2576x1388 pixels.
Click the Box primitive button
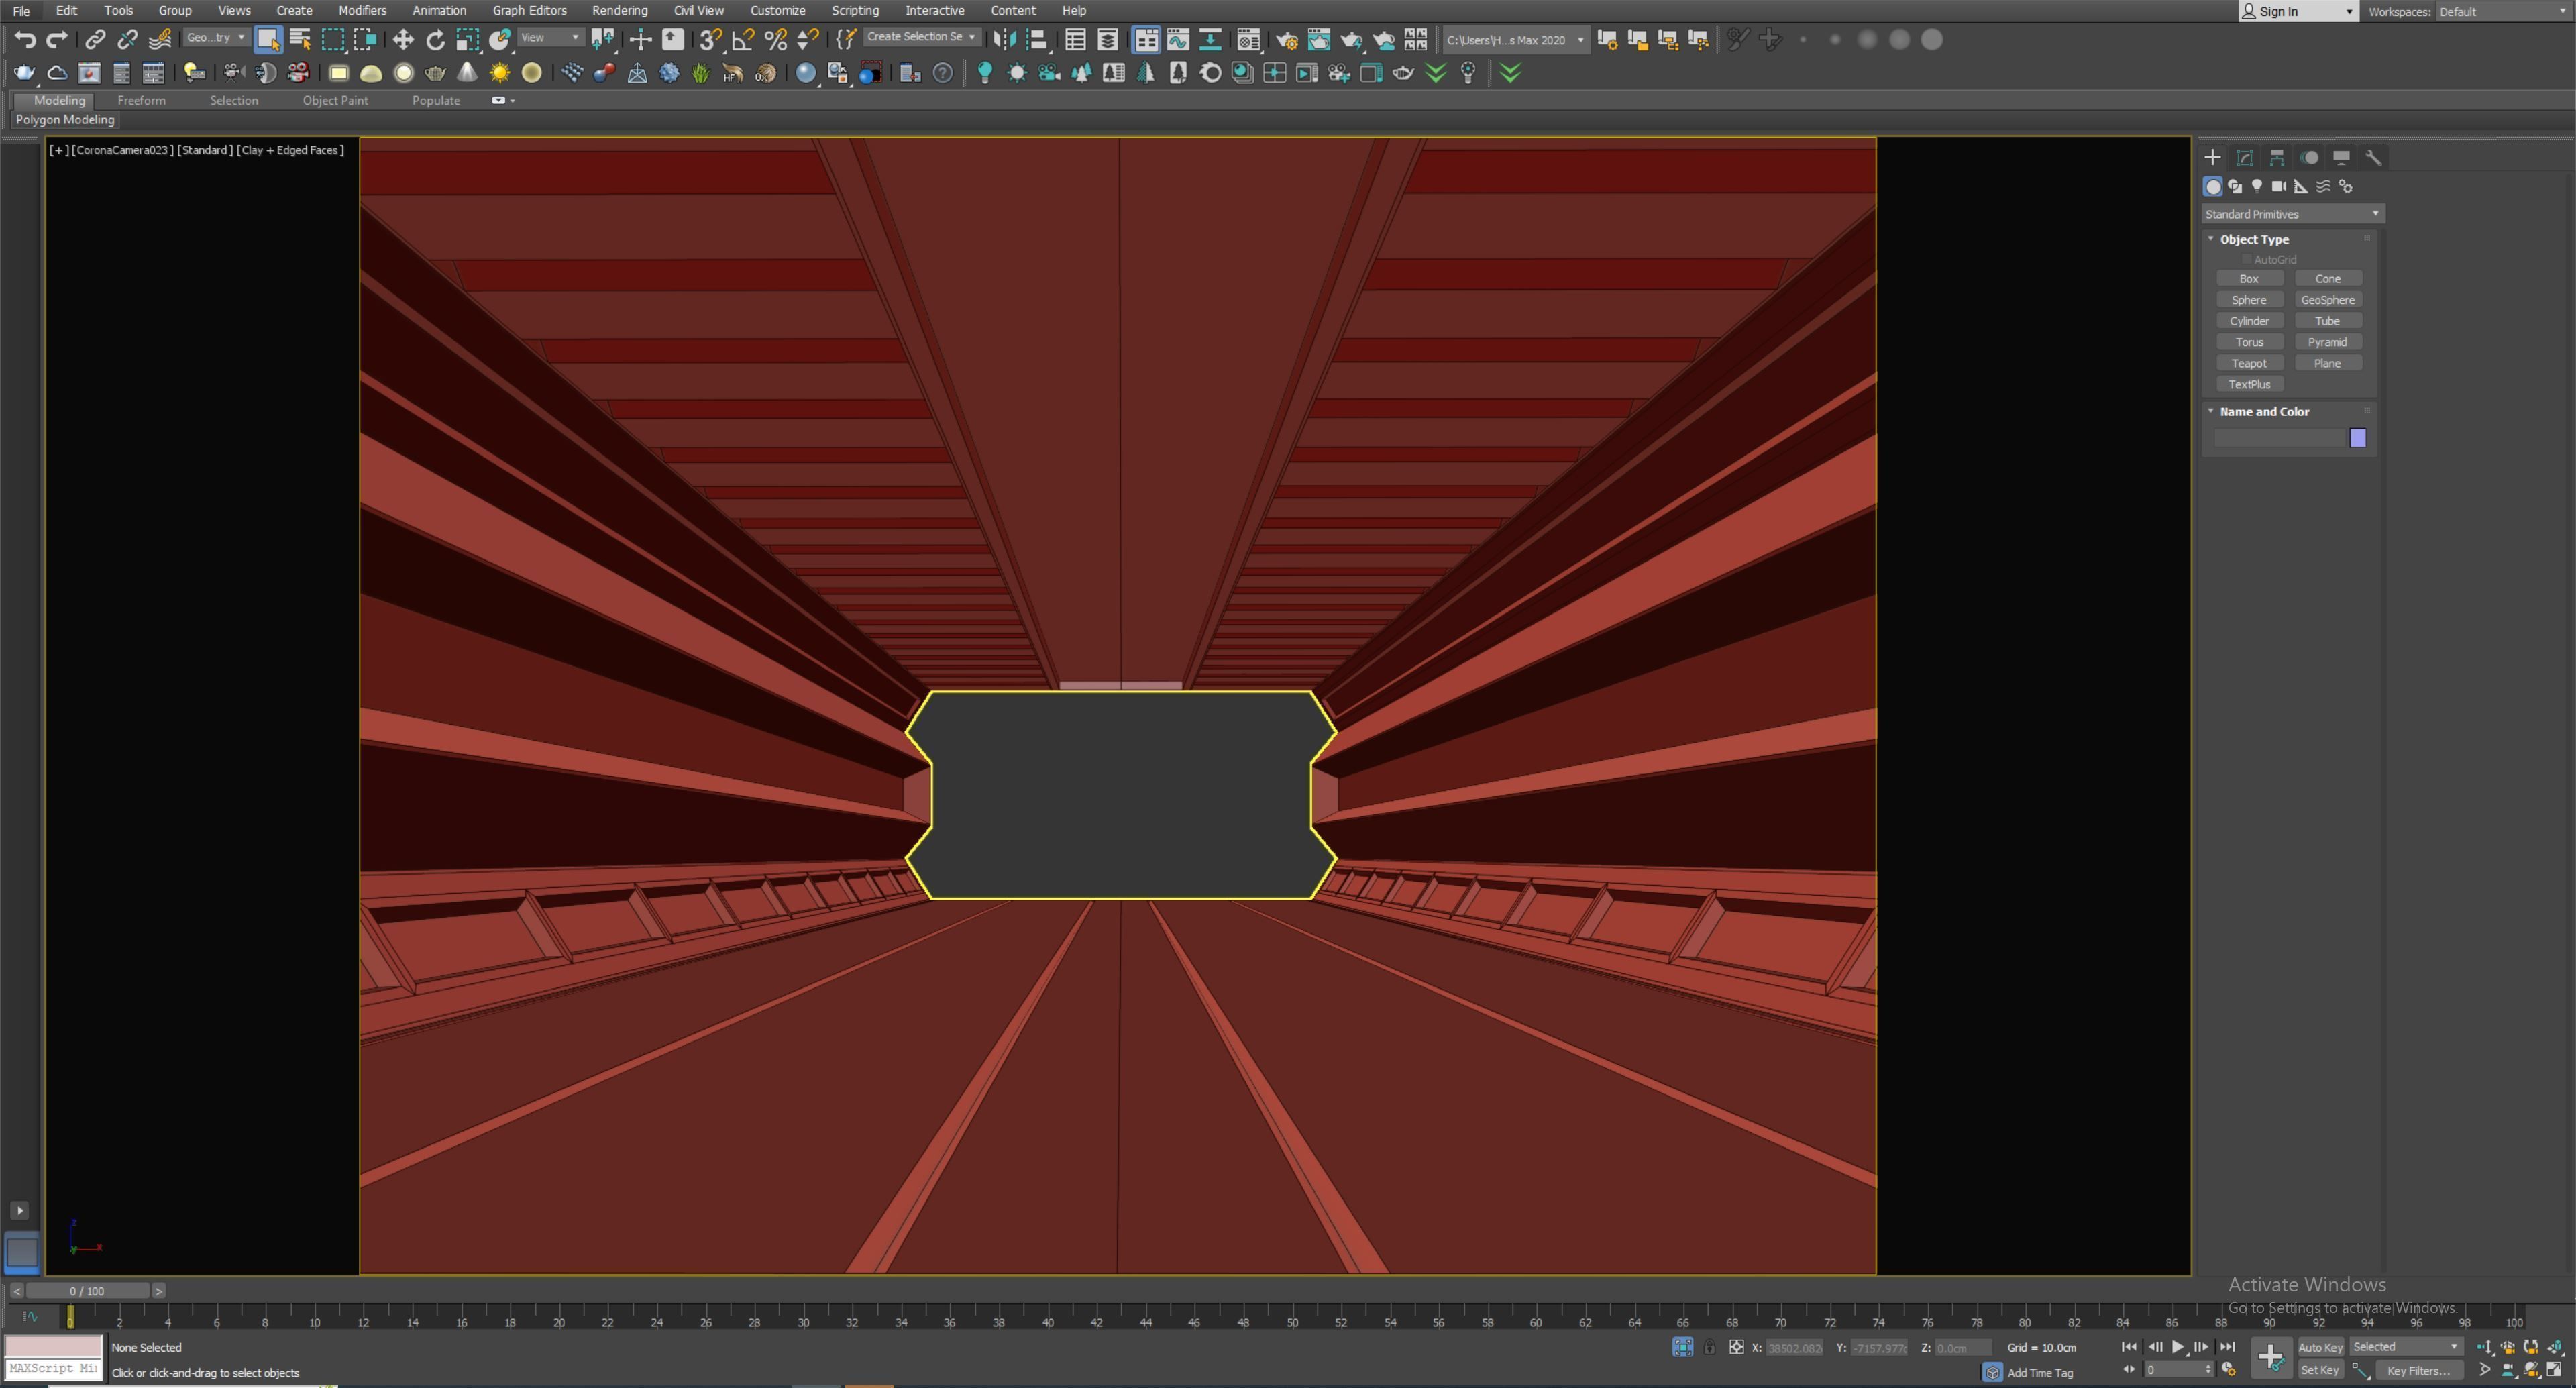2249,279
